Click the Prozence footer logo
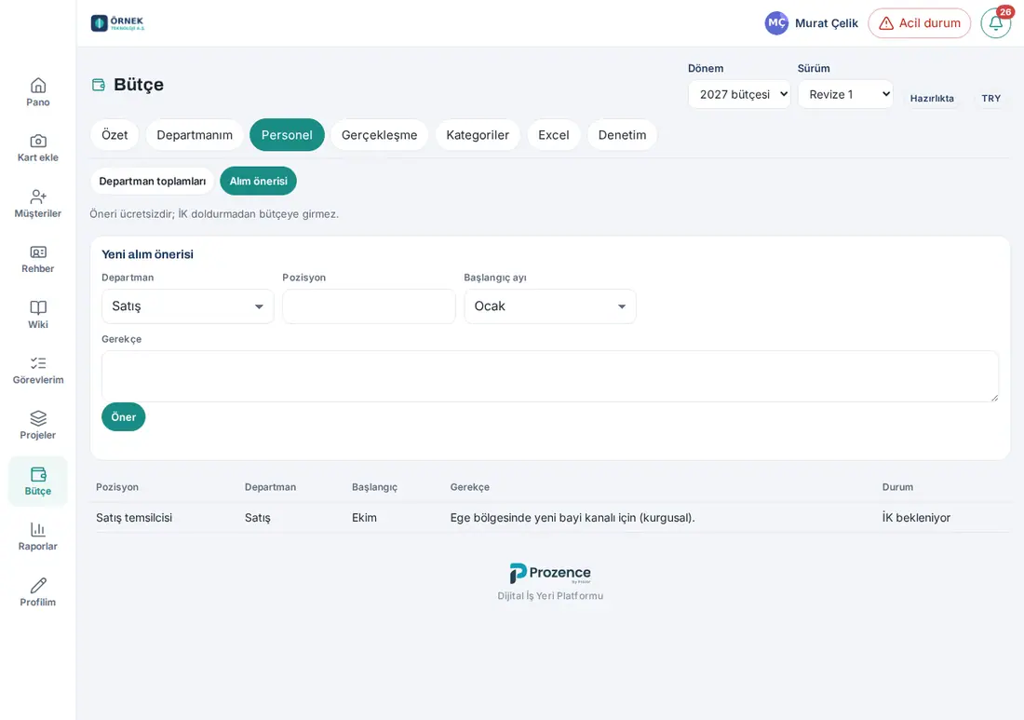The width and height of the screenshot is (1024, 720). [550, 573]
